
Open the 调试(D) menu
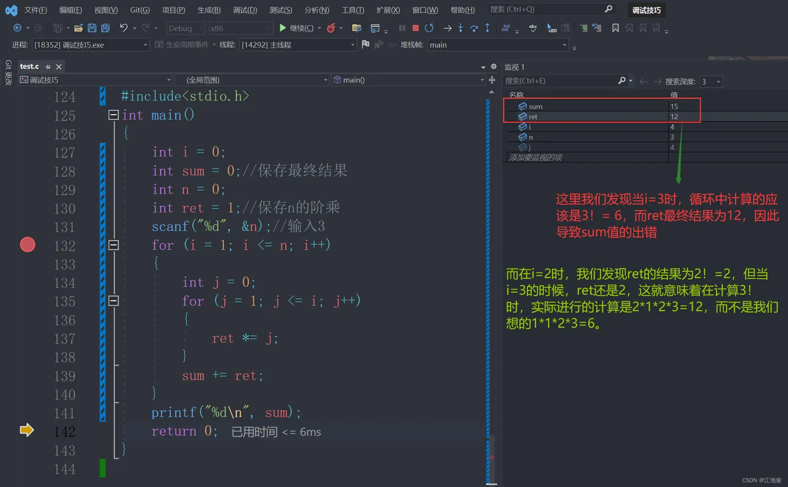point(245,10)
